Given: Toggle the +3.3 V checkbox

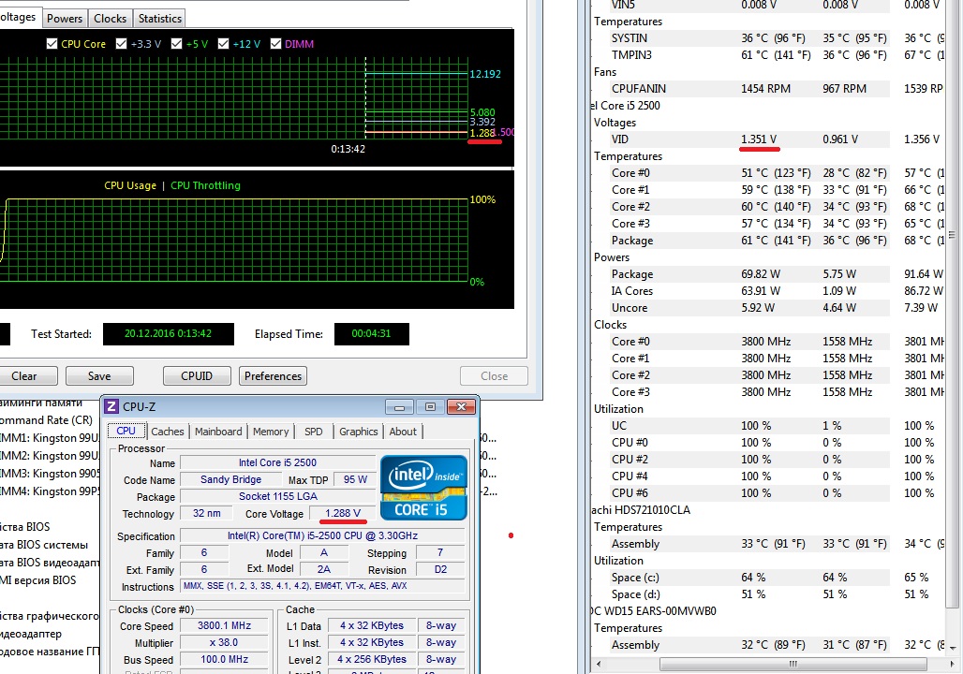Looking at the screenshot, I should click(121, 44).
